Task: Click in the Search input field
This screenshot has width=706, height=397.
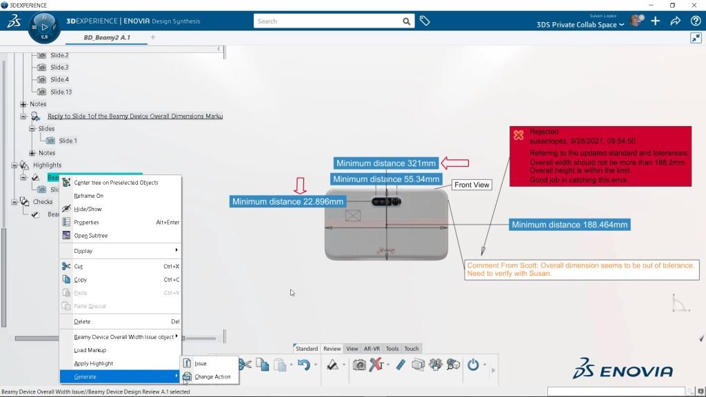Action: pyautogui.click(x=327, y=21)
